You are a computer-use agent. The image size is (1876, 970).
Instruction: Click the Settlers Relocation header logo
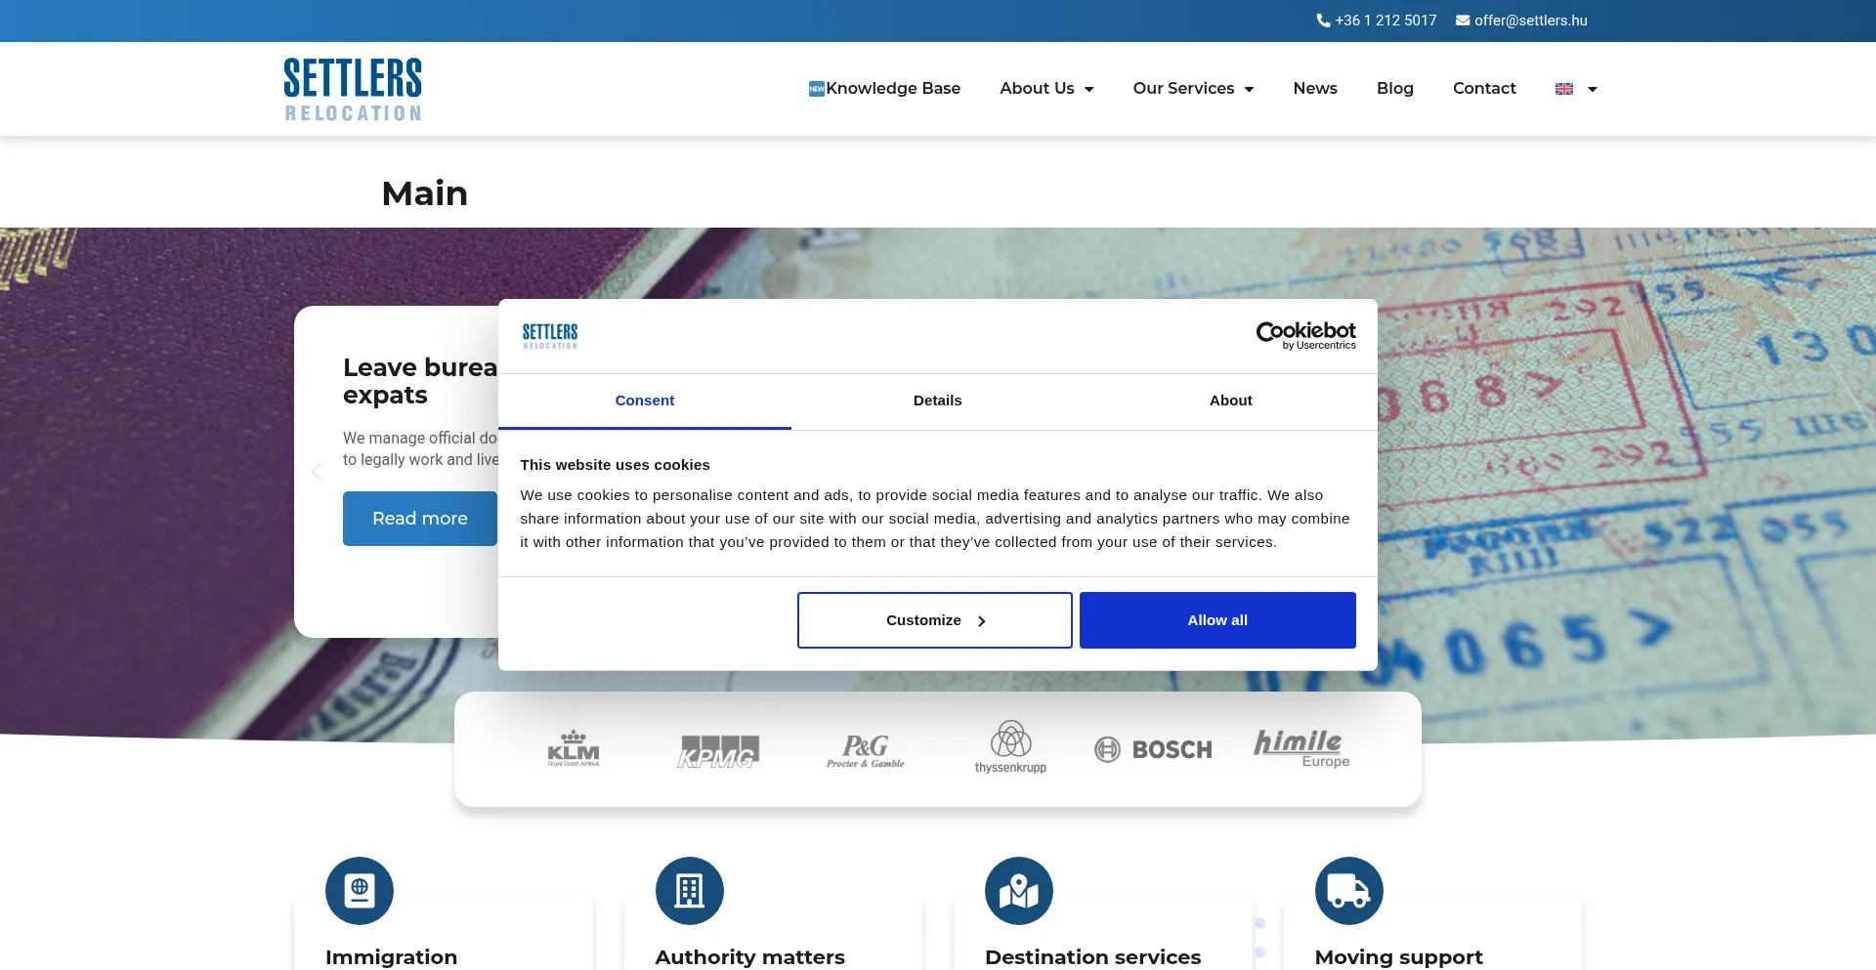coord(353,89)
